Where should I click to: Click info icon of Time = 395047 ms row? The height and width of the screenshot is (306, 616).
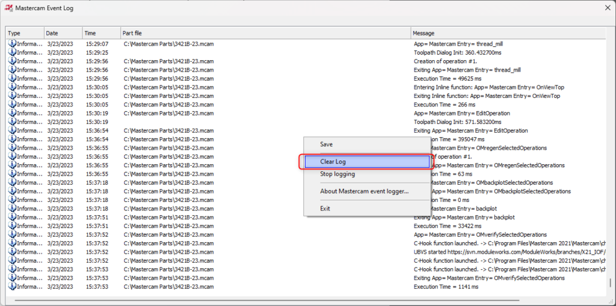[x=12, y=139]
